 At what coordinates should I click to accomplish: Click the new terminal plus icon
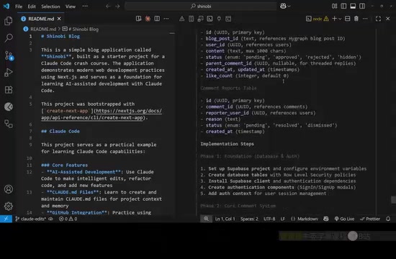(x=334, y=19)
